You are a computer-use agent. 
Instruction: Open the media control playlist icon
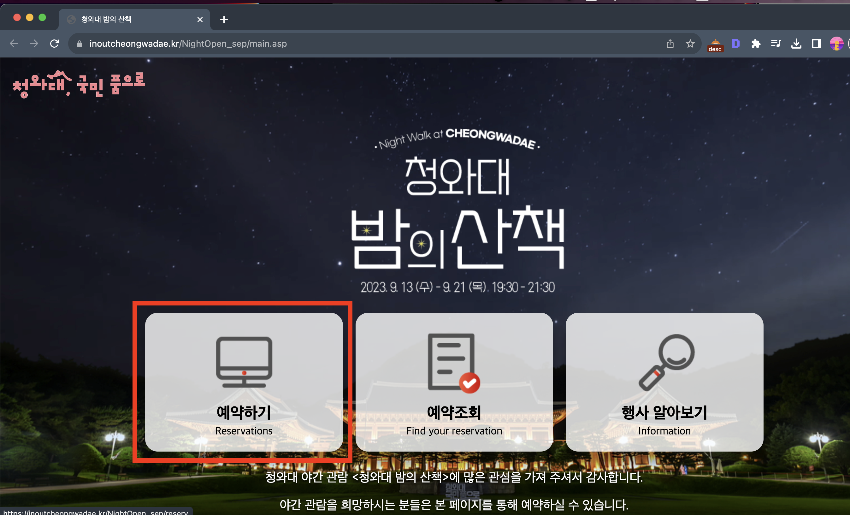pos(776,44)
